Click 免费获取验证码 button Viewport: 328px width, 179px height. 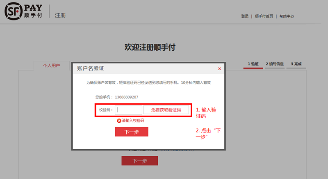coord(166,110)
